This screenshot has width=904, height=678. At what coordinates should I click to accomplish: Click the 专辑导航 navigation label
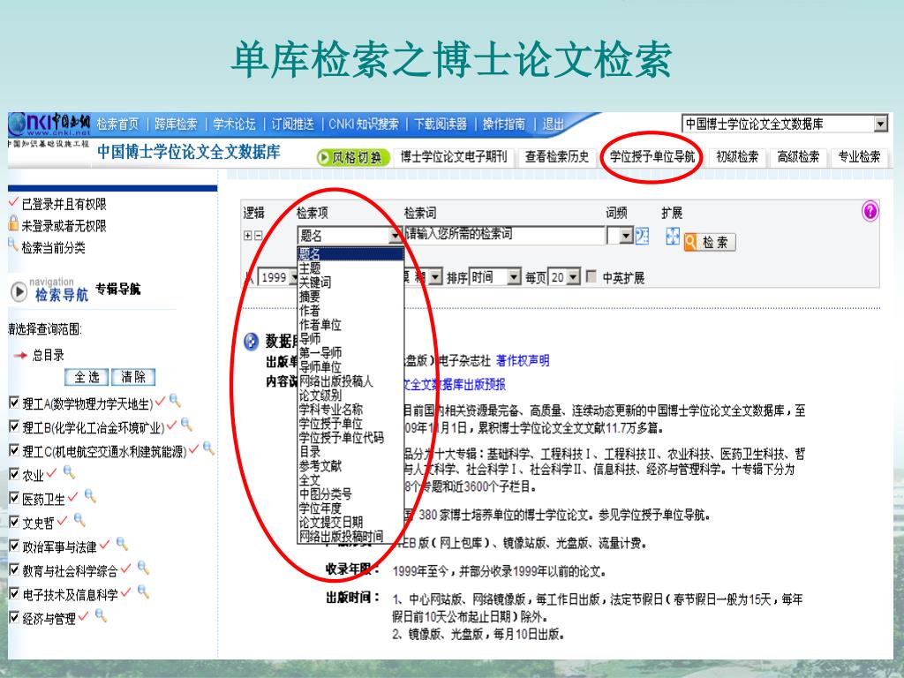[117, 289]
